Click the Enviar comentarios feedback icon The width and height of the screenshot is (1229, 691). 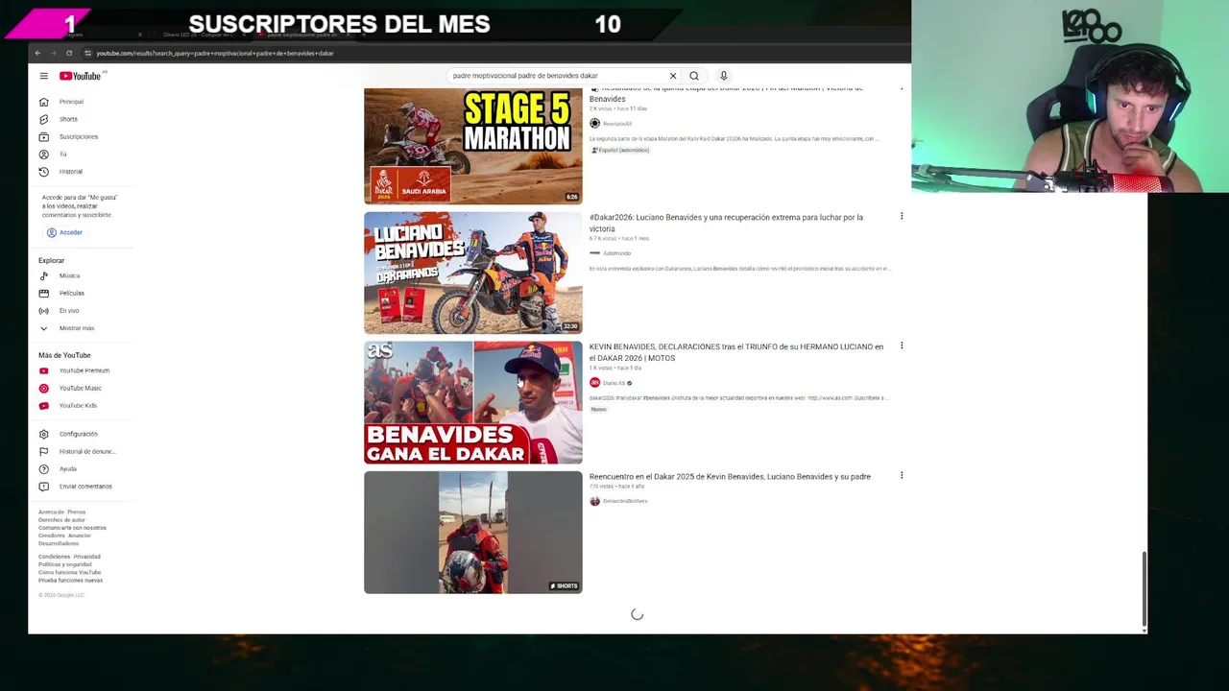coord(43,487)
